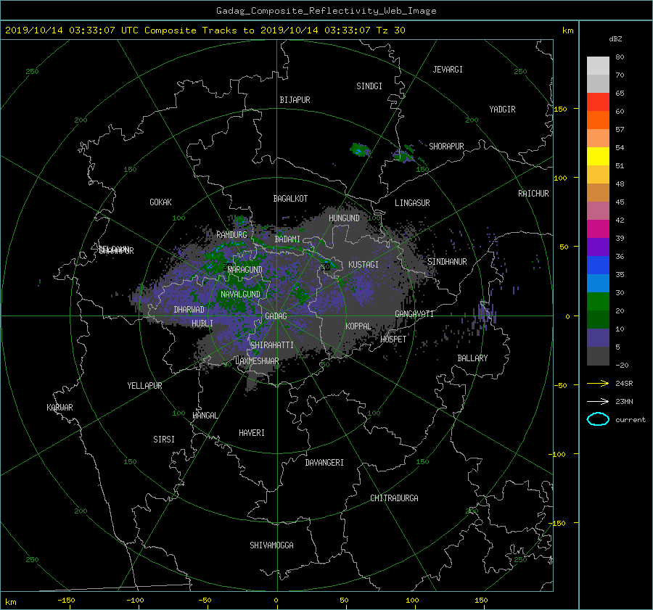
Task: Click the JEVARGI city label
Action: [448, 70]
